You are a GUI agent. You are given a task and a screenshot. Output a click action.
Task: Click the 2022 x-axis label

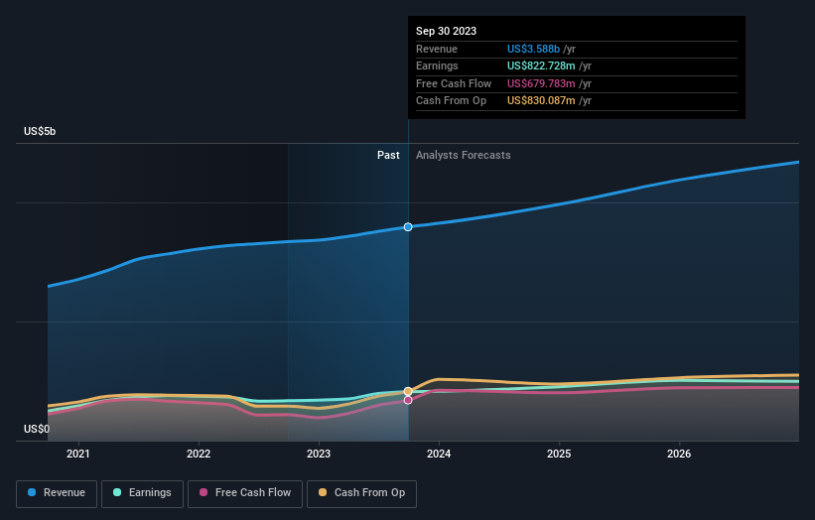(199, 455)
